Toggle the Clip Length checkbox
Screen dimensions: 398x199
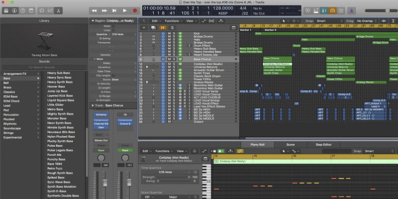coord(113,76)
